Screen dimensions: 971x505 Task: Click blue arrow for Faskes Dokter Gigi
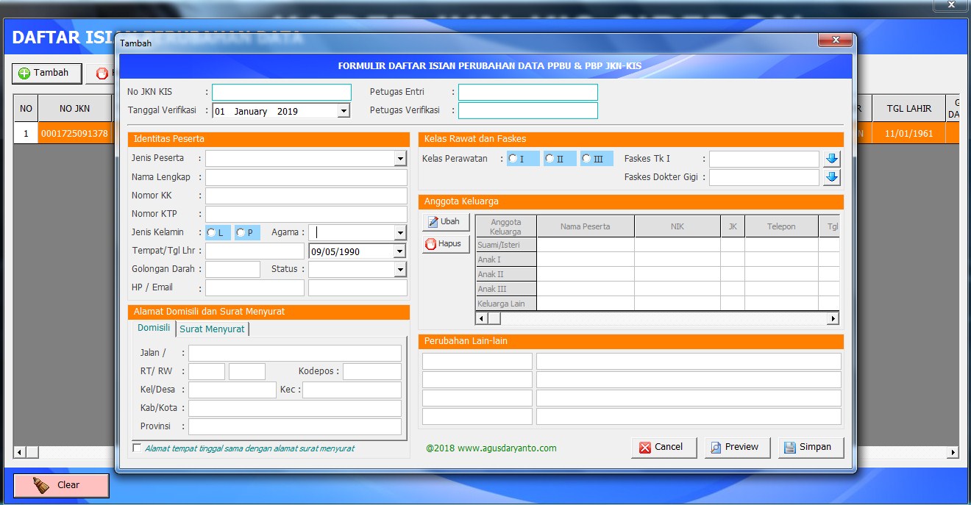pos(831,176)
